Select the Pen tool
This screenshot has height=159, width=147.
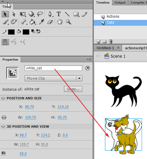[50, 14]
